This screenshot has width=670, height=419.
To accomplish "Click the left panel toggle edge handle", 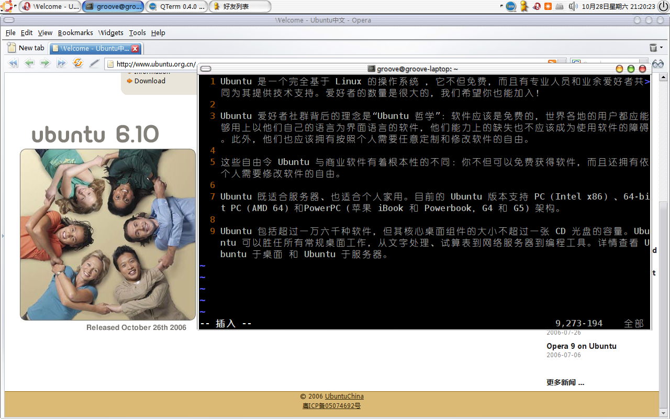I will [2, 236].
